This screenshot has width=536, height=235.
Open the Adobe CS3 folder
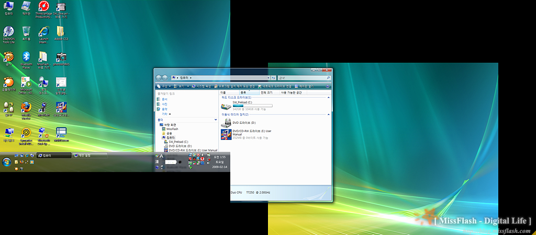click(61, 33)
